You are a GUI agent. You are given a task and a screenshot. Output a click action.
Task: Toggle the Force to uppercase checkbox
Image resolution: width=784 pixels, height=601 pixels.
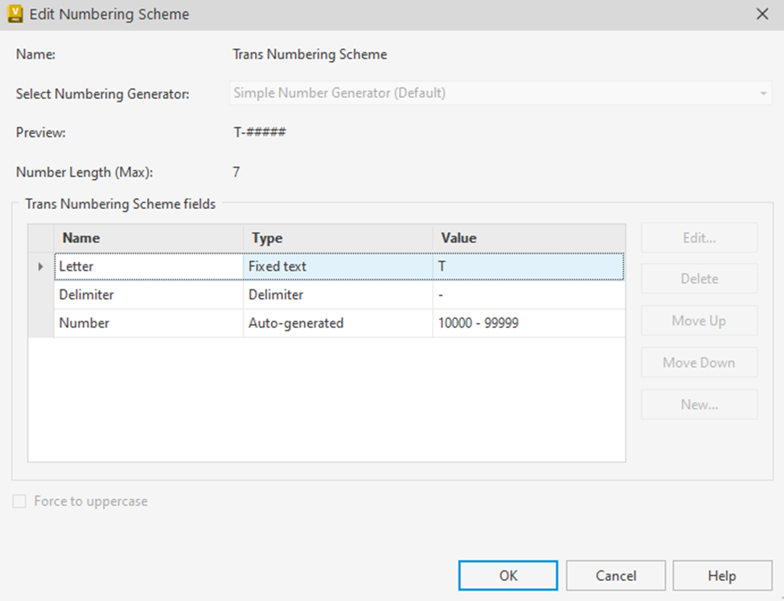pos(20,501)
